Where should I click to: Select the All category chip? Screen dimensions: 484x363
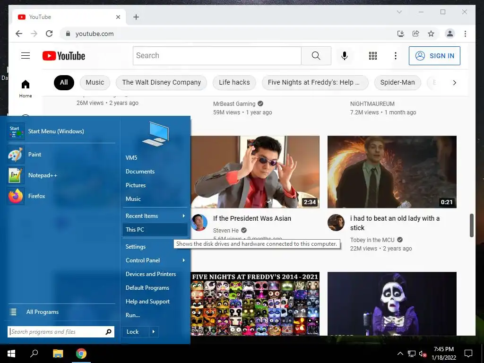[64, 82]
